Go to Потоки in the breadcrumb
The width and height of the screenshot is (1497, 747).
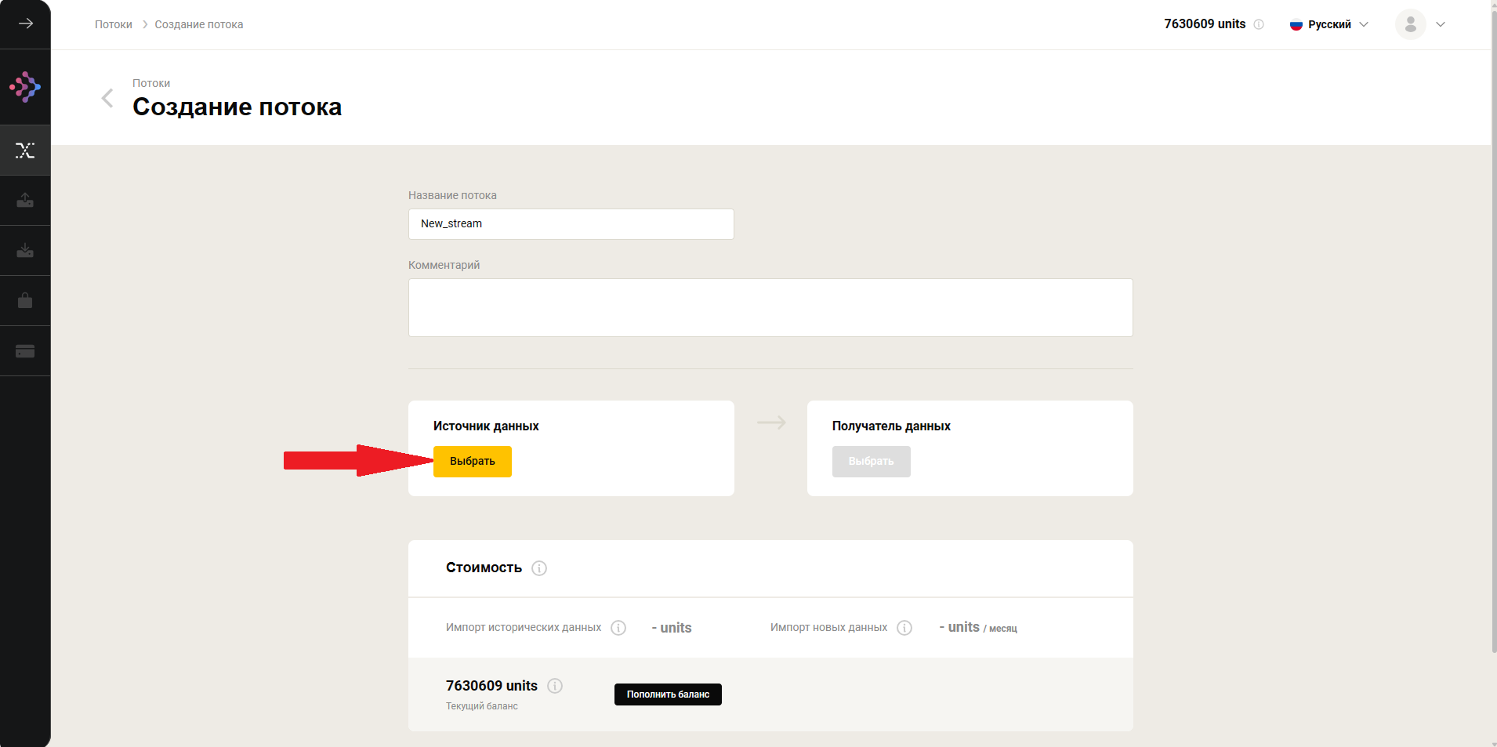114,24
